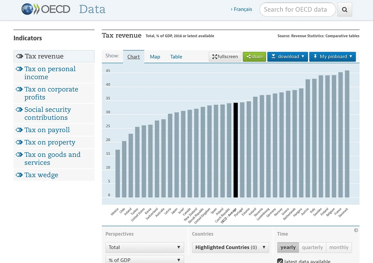
Task: Click the Austria bar in the chart
Action: (308, 138)
